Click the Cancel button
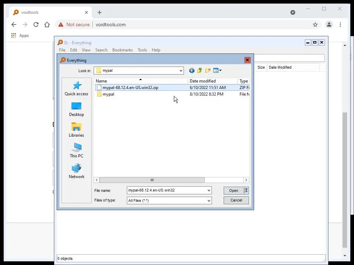354x265 pixels. coord(236,200)
